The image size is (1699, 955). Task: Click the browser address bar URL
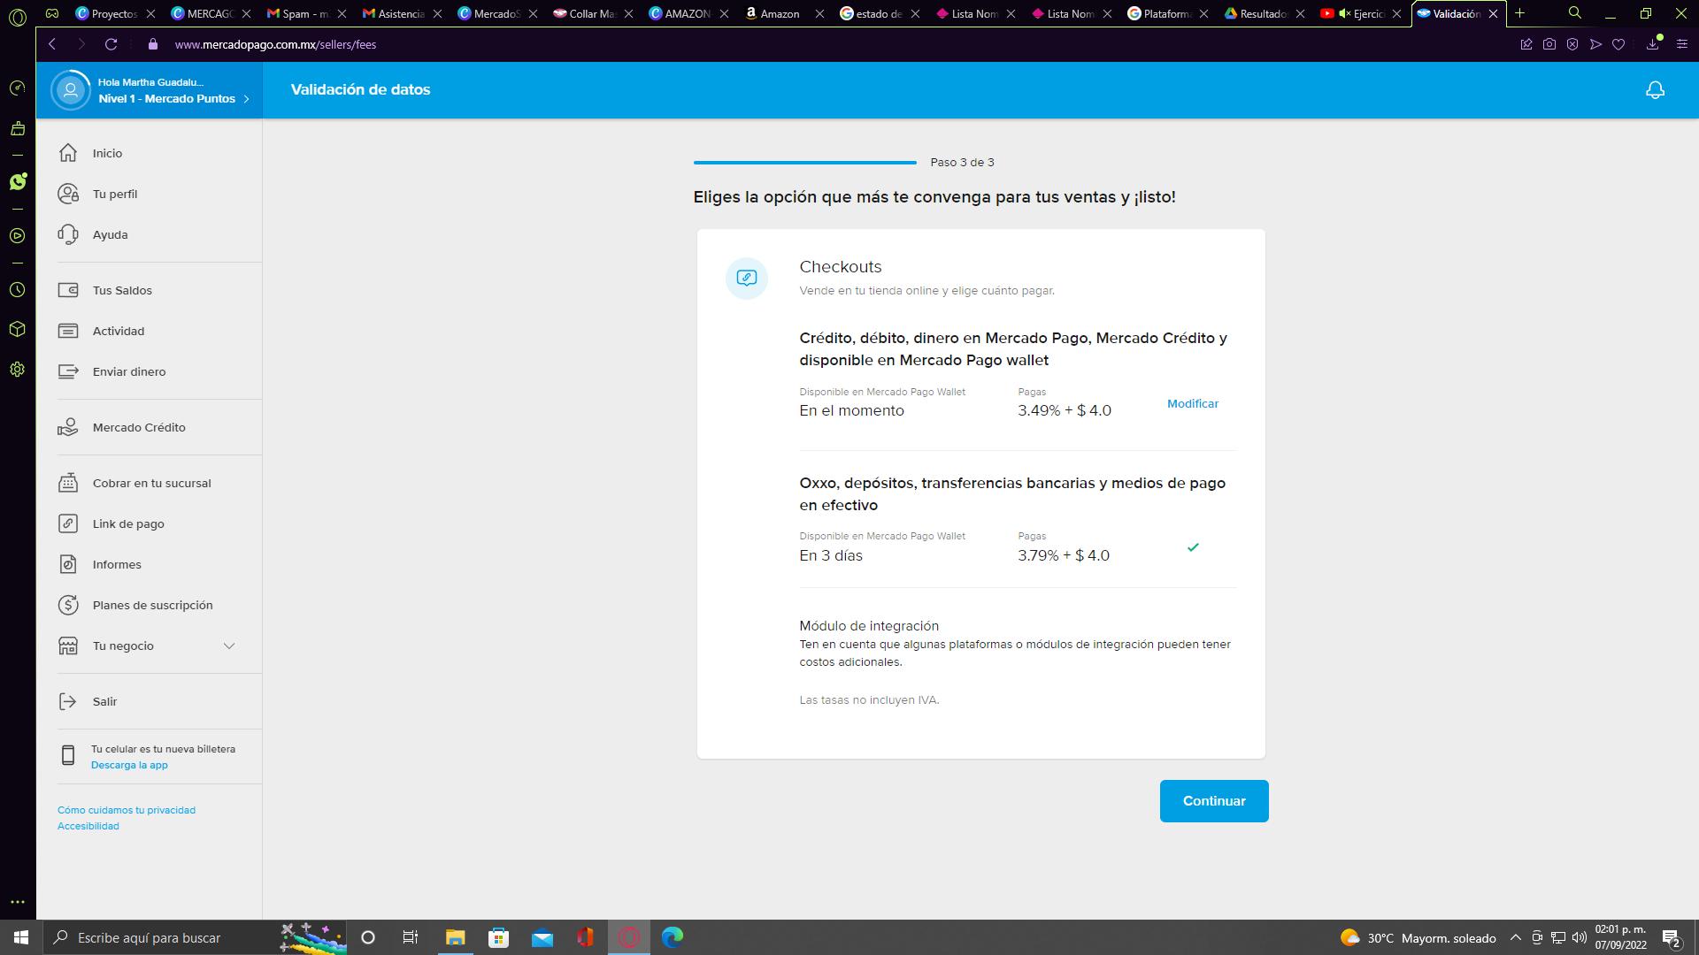click(275, 44)
